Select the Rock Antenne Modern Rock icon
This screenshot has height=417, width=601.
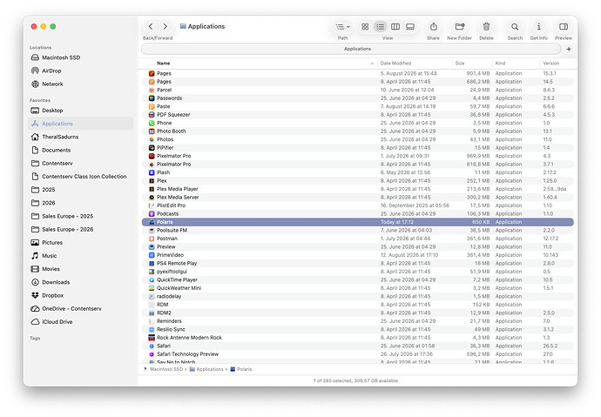[x=152, y=338]
